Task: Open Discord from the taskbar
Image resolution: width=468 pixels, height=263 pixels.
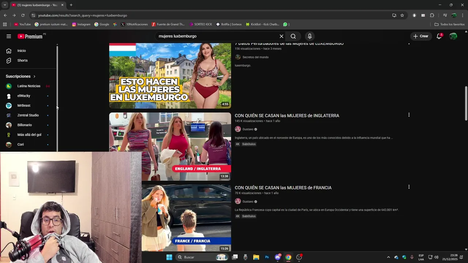Action: (x=278, y=257)
